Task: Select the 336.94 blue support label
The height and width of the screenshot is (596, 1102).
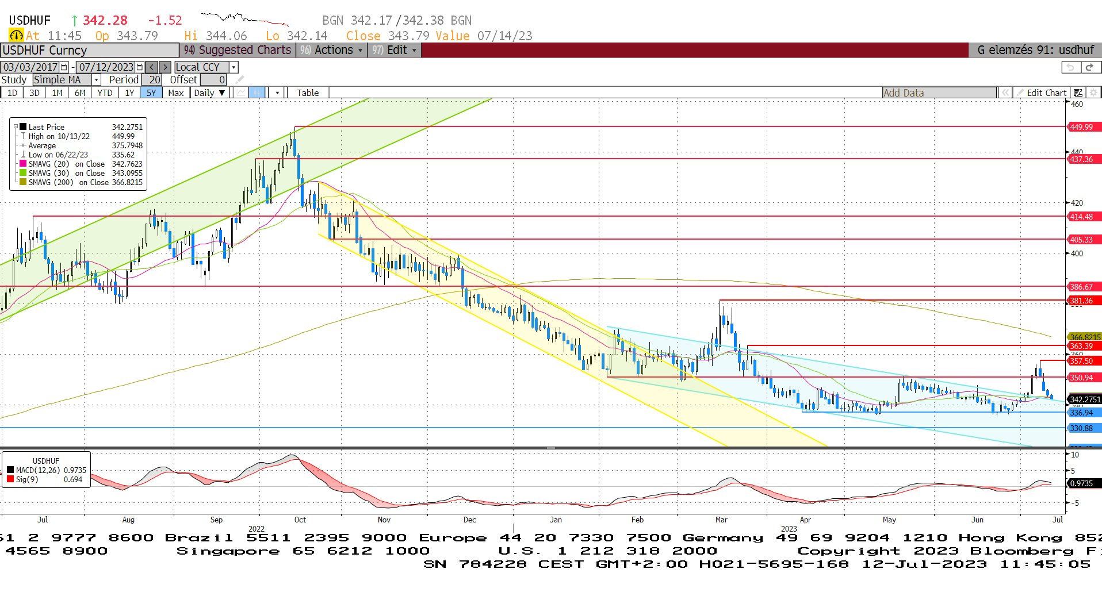Action: click(1084, 413)
